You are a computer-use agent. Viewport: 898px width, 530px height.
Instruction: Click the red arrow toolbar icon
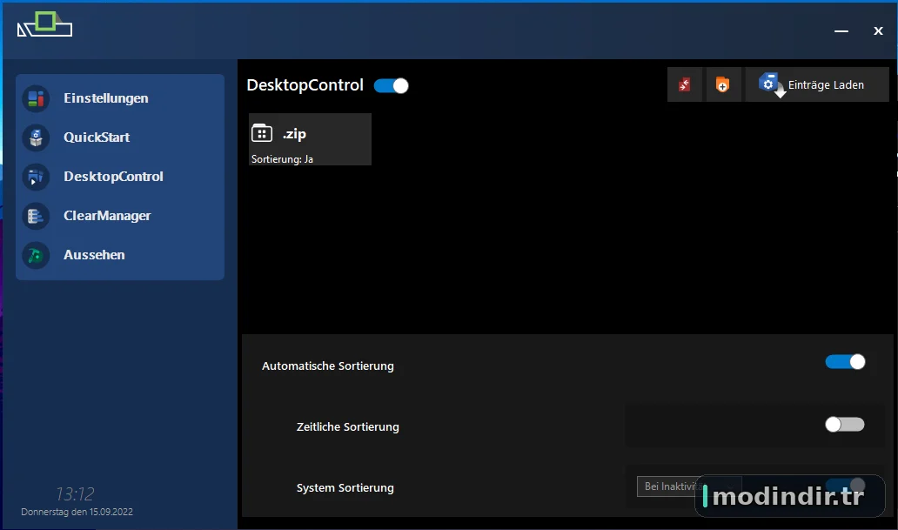(685, 84)
